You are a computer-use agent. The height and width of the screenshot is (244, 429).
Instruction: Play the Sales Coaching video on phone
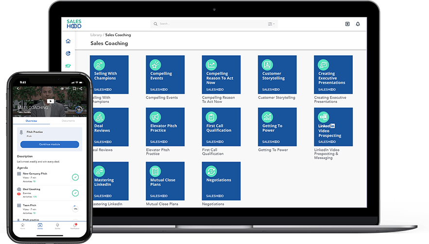pyautogui.click(x=51, y=101)
